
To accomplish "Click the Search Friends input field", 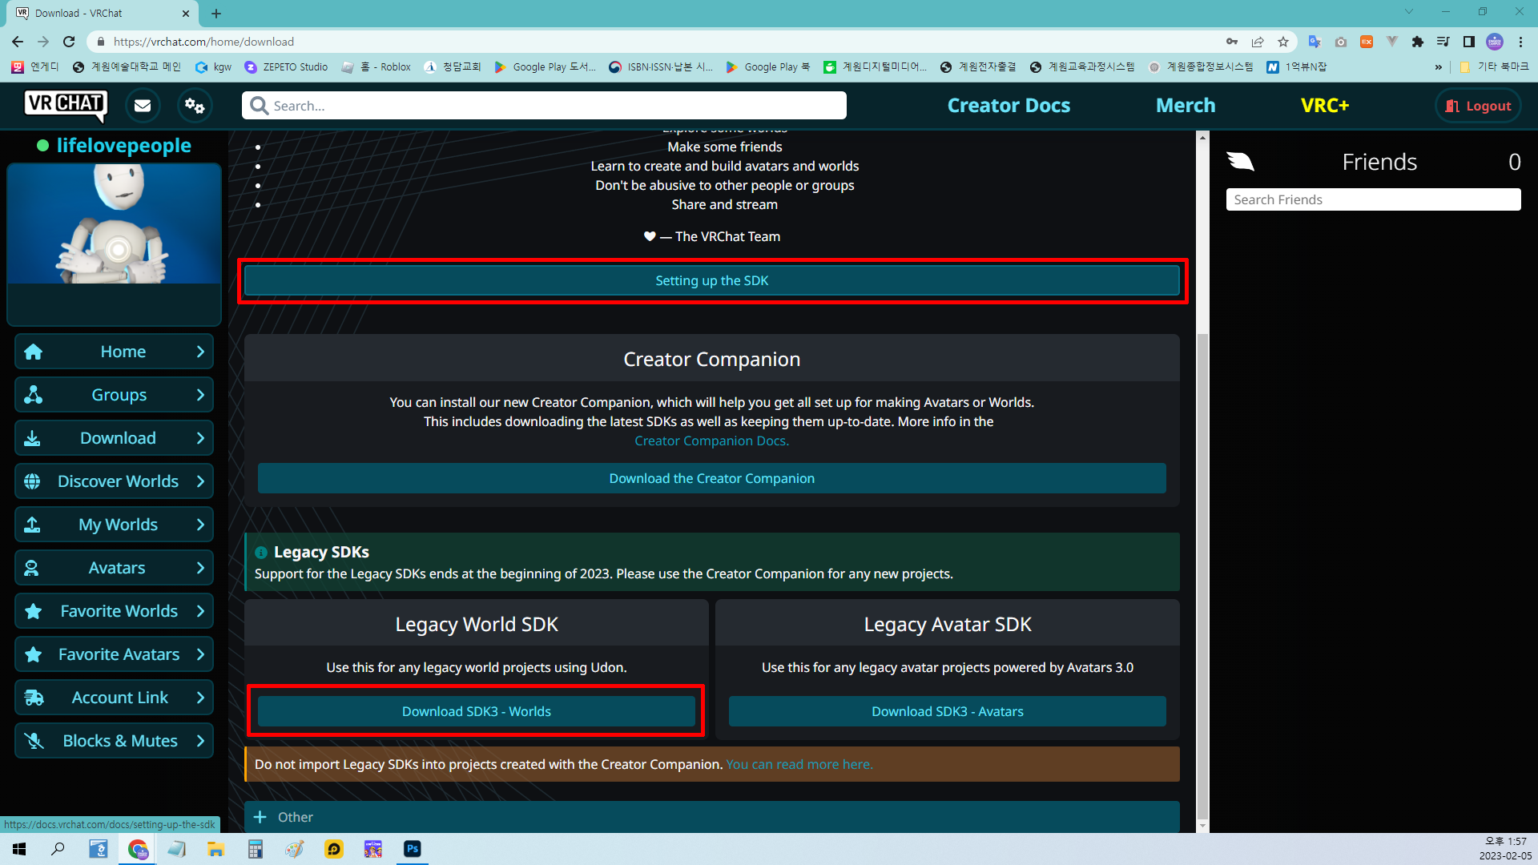I will pyautogui.click(x=1373, y=199).
